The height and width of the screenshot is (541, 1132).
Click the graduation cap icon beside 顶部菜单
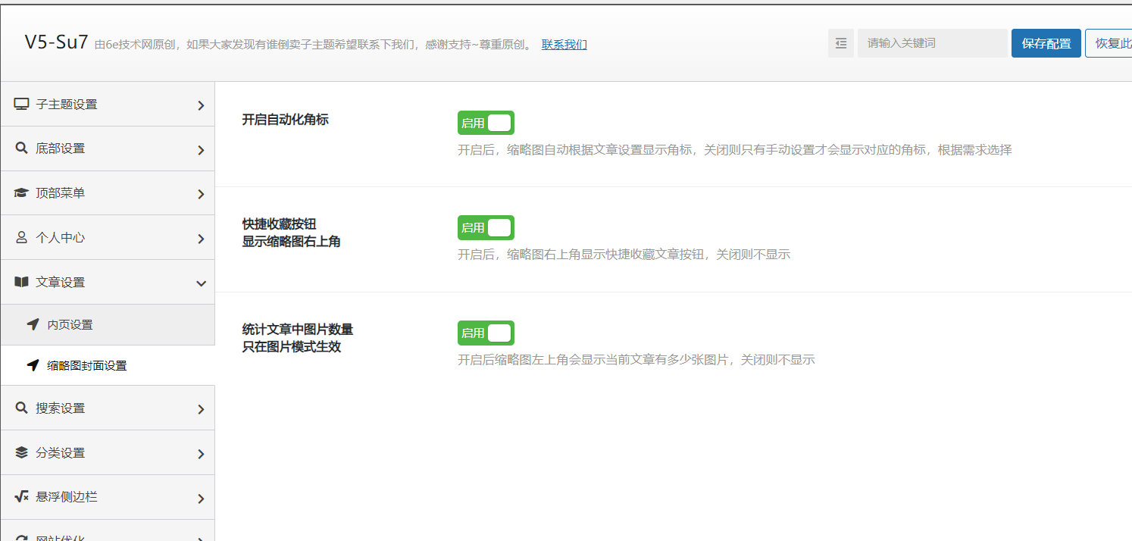[x=21, y=193]
